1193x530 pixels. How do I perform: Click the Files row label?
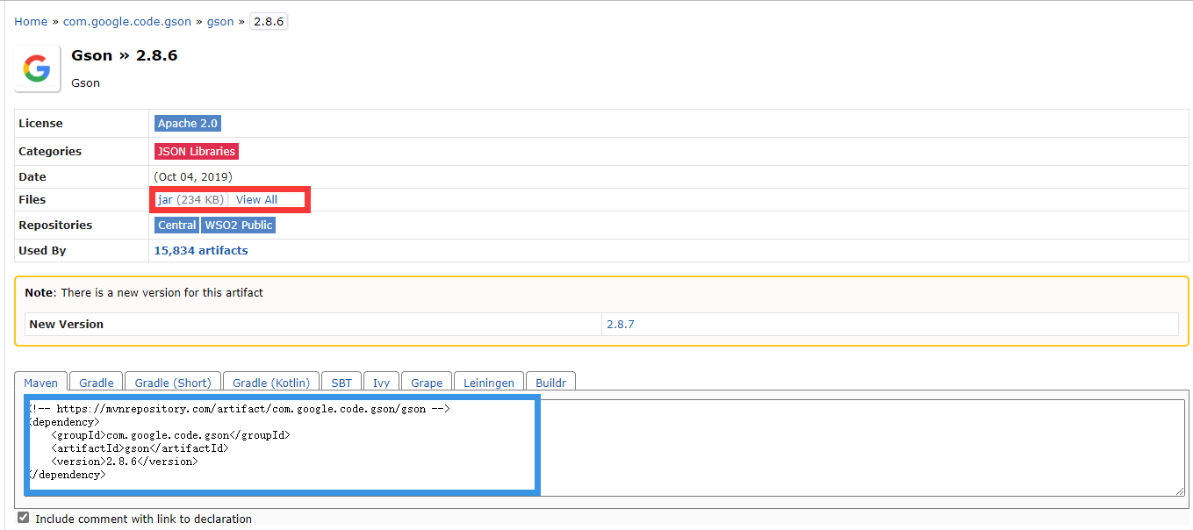point(32,200)
